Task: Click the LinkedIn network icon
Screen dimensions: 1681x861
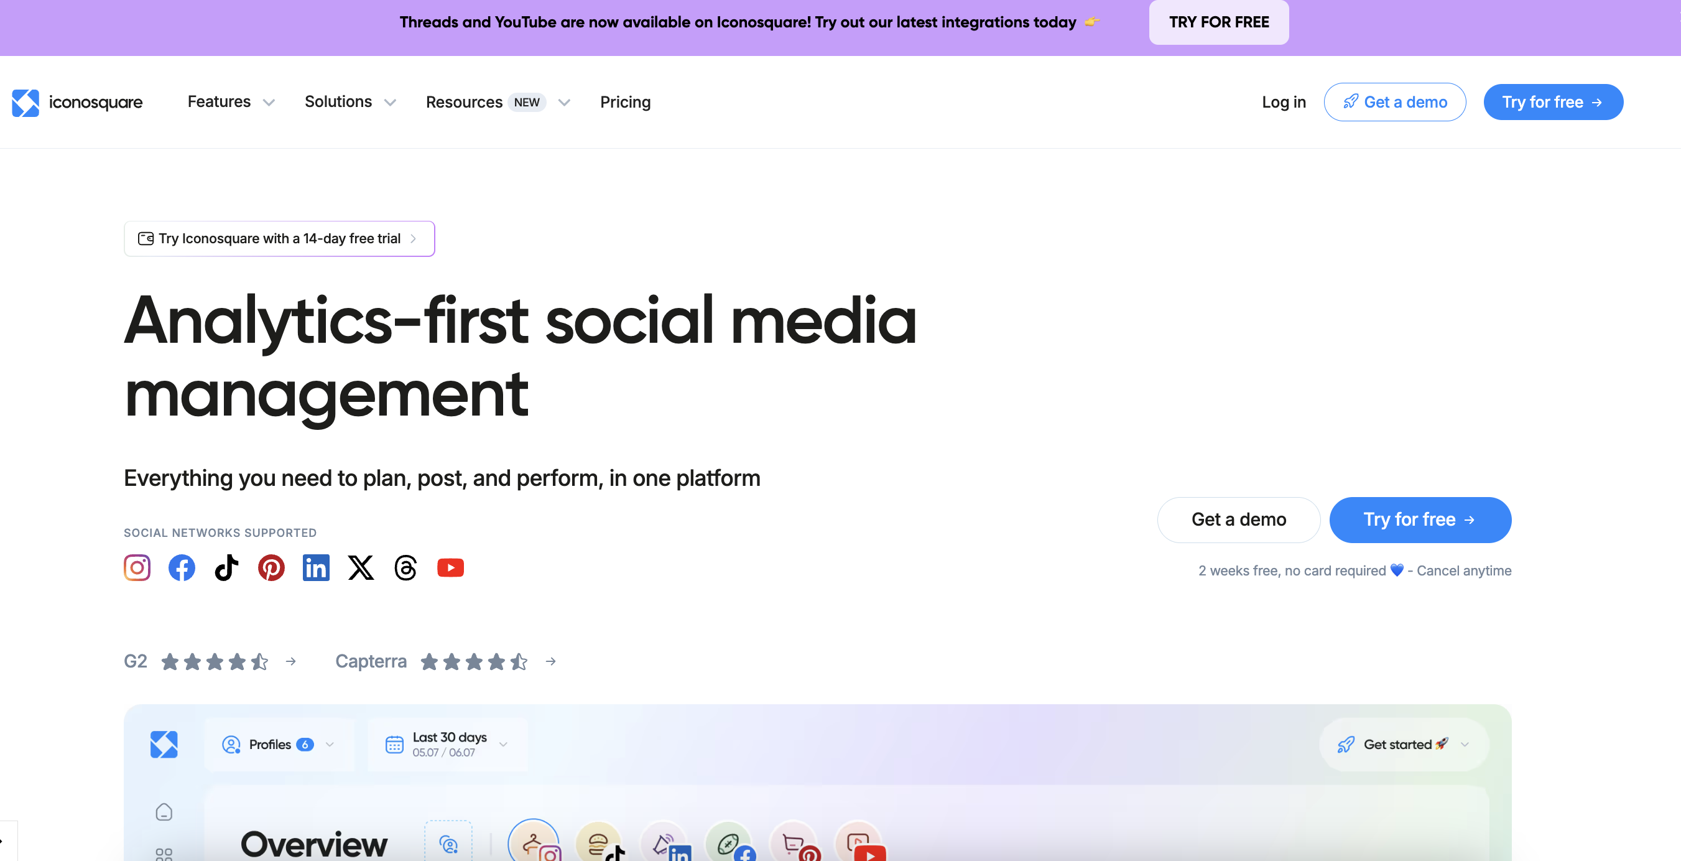Action: [316, 567]
